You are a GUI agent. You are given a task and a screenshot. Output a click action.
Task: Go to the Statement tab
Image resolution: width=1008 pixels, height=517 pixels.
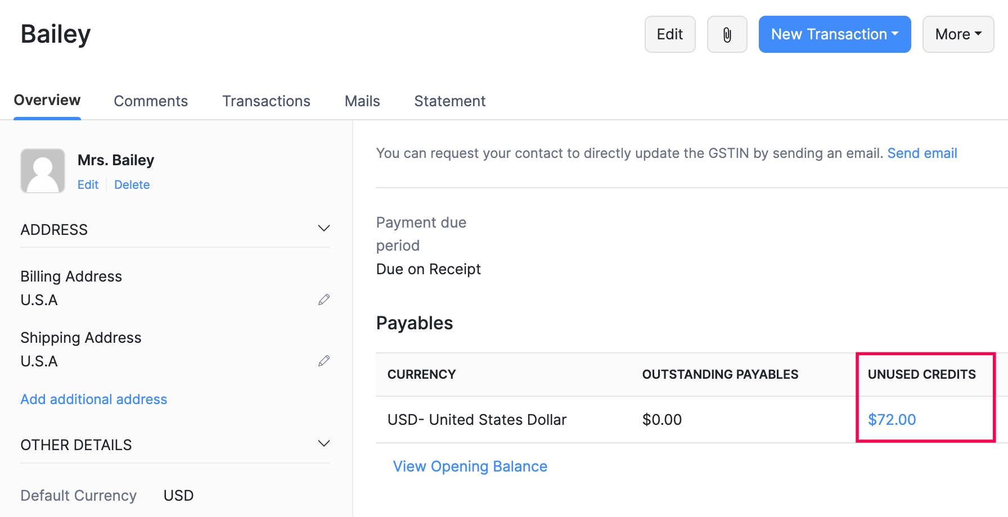pos(449,101)
